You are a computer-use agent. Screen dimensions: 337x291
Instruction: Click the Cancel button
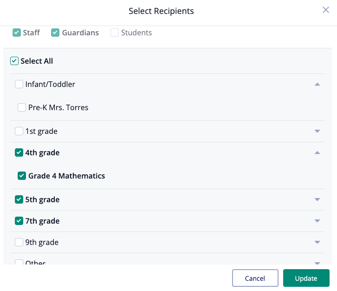coord(255,278)
